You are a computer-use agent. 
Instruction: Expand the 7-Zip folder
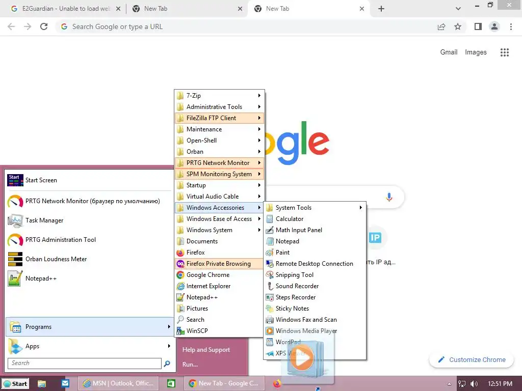point(219,96)
